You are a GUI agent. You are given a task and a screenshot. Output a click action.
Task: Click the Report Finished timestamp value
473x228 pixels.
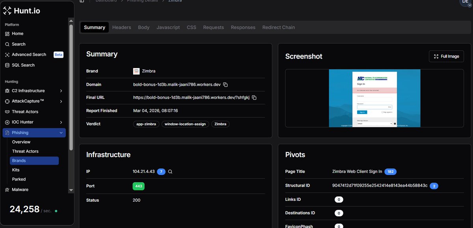[156, 111]
